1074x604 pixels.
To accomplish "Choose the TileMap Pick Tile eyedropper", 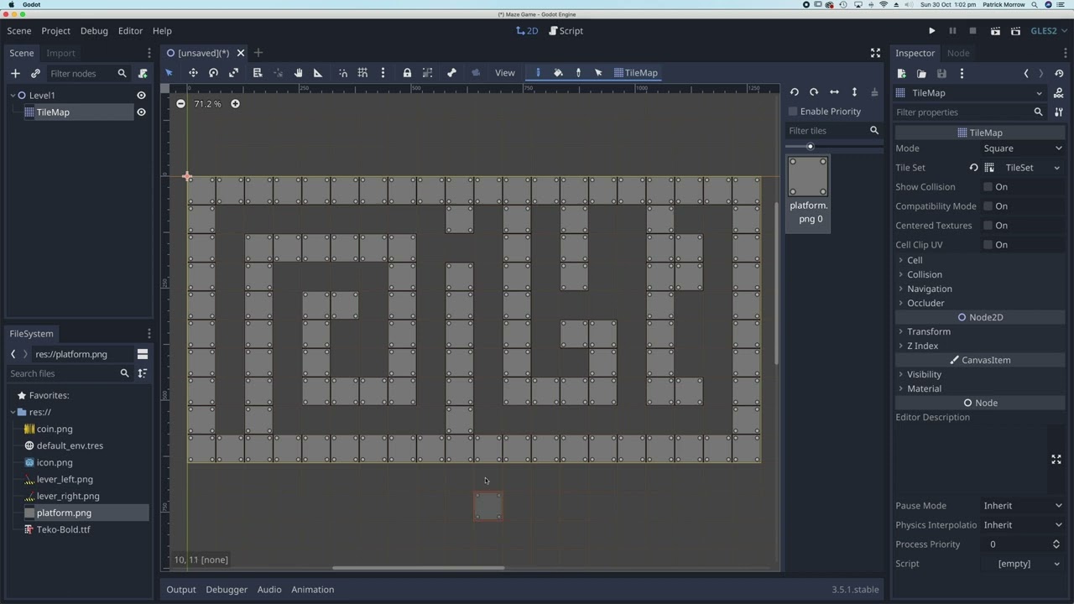I will (578, 73).
